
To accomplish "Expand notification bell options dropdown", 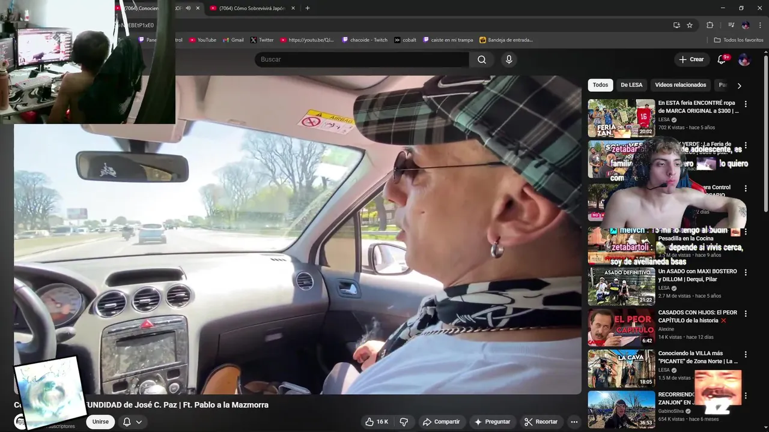I will 139,422.
